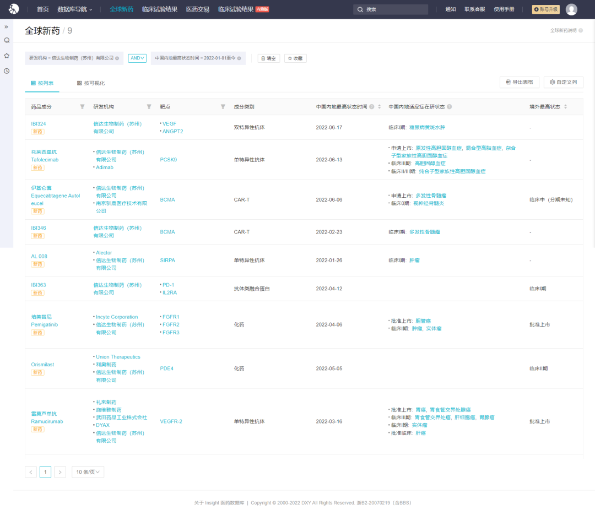Screen dimensions: 595x515
Task: Click the ANGPT2 target link
Action: coord(172,131)
